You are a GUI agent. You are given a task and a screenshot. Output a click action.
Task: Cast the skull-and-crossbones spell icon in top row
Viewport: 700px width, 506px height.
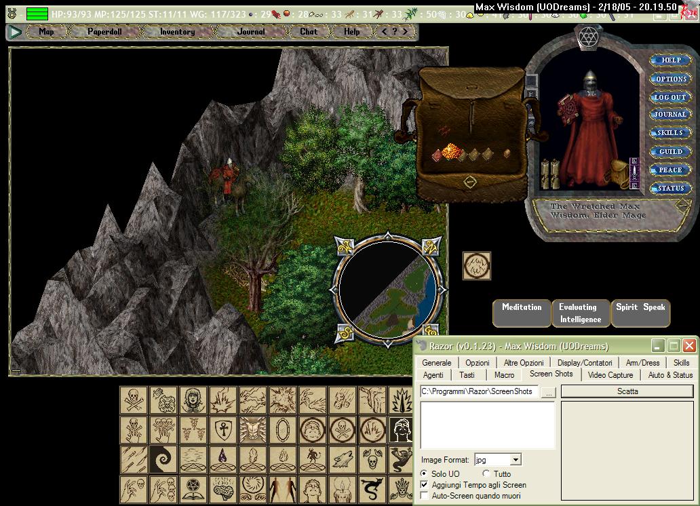pyautogui.click(x=134, y=400)
